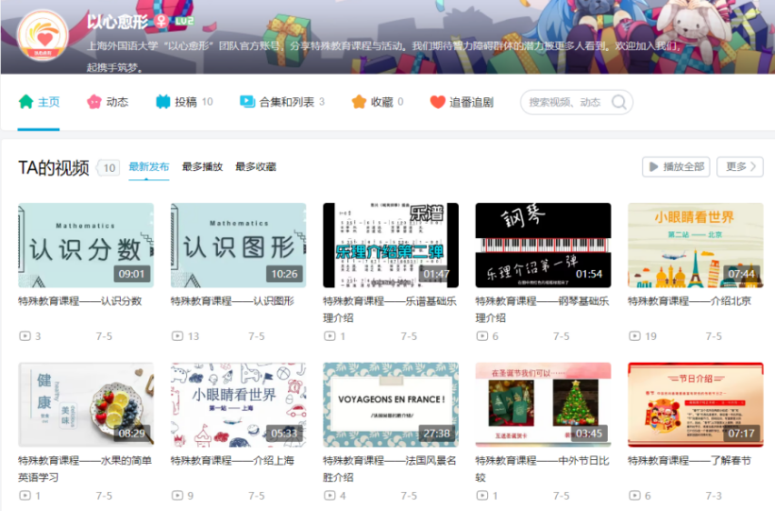Click the 收藏 star icon
This screenshot has width=775, height=511.
(359, 102)
